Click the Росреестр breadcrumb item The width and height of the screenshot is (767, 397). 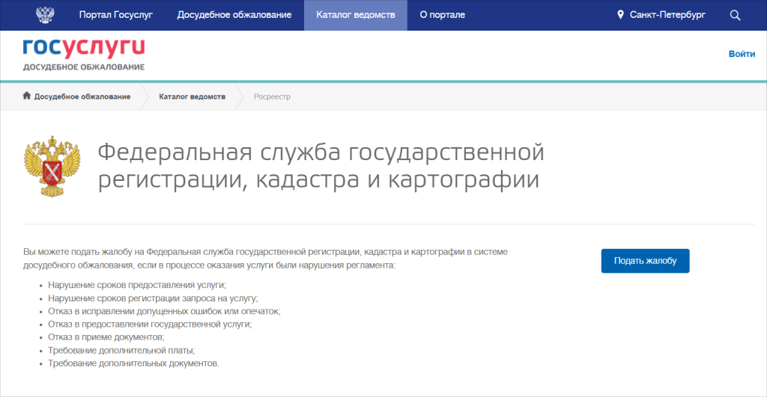click(x=272, y=96)
